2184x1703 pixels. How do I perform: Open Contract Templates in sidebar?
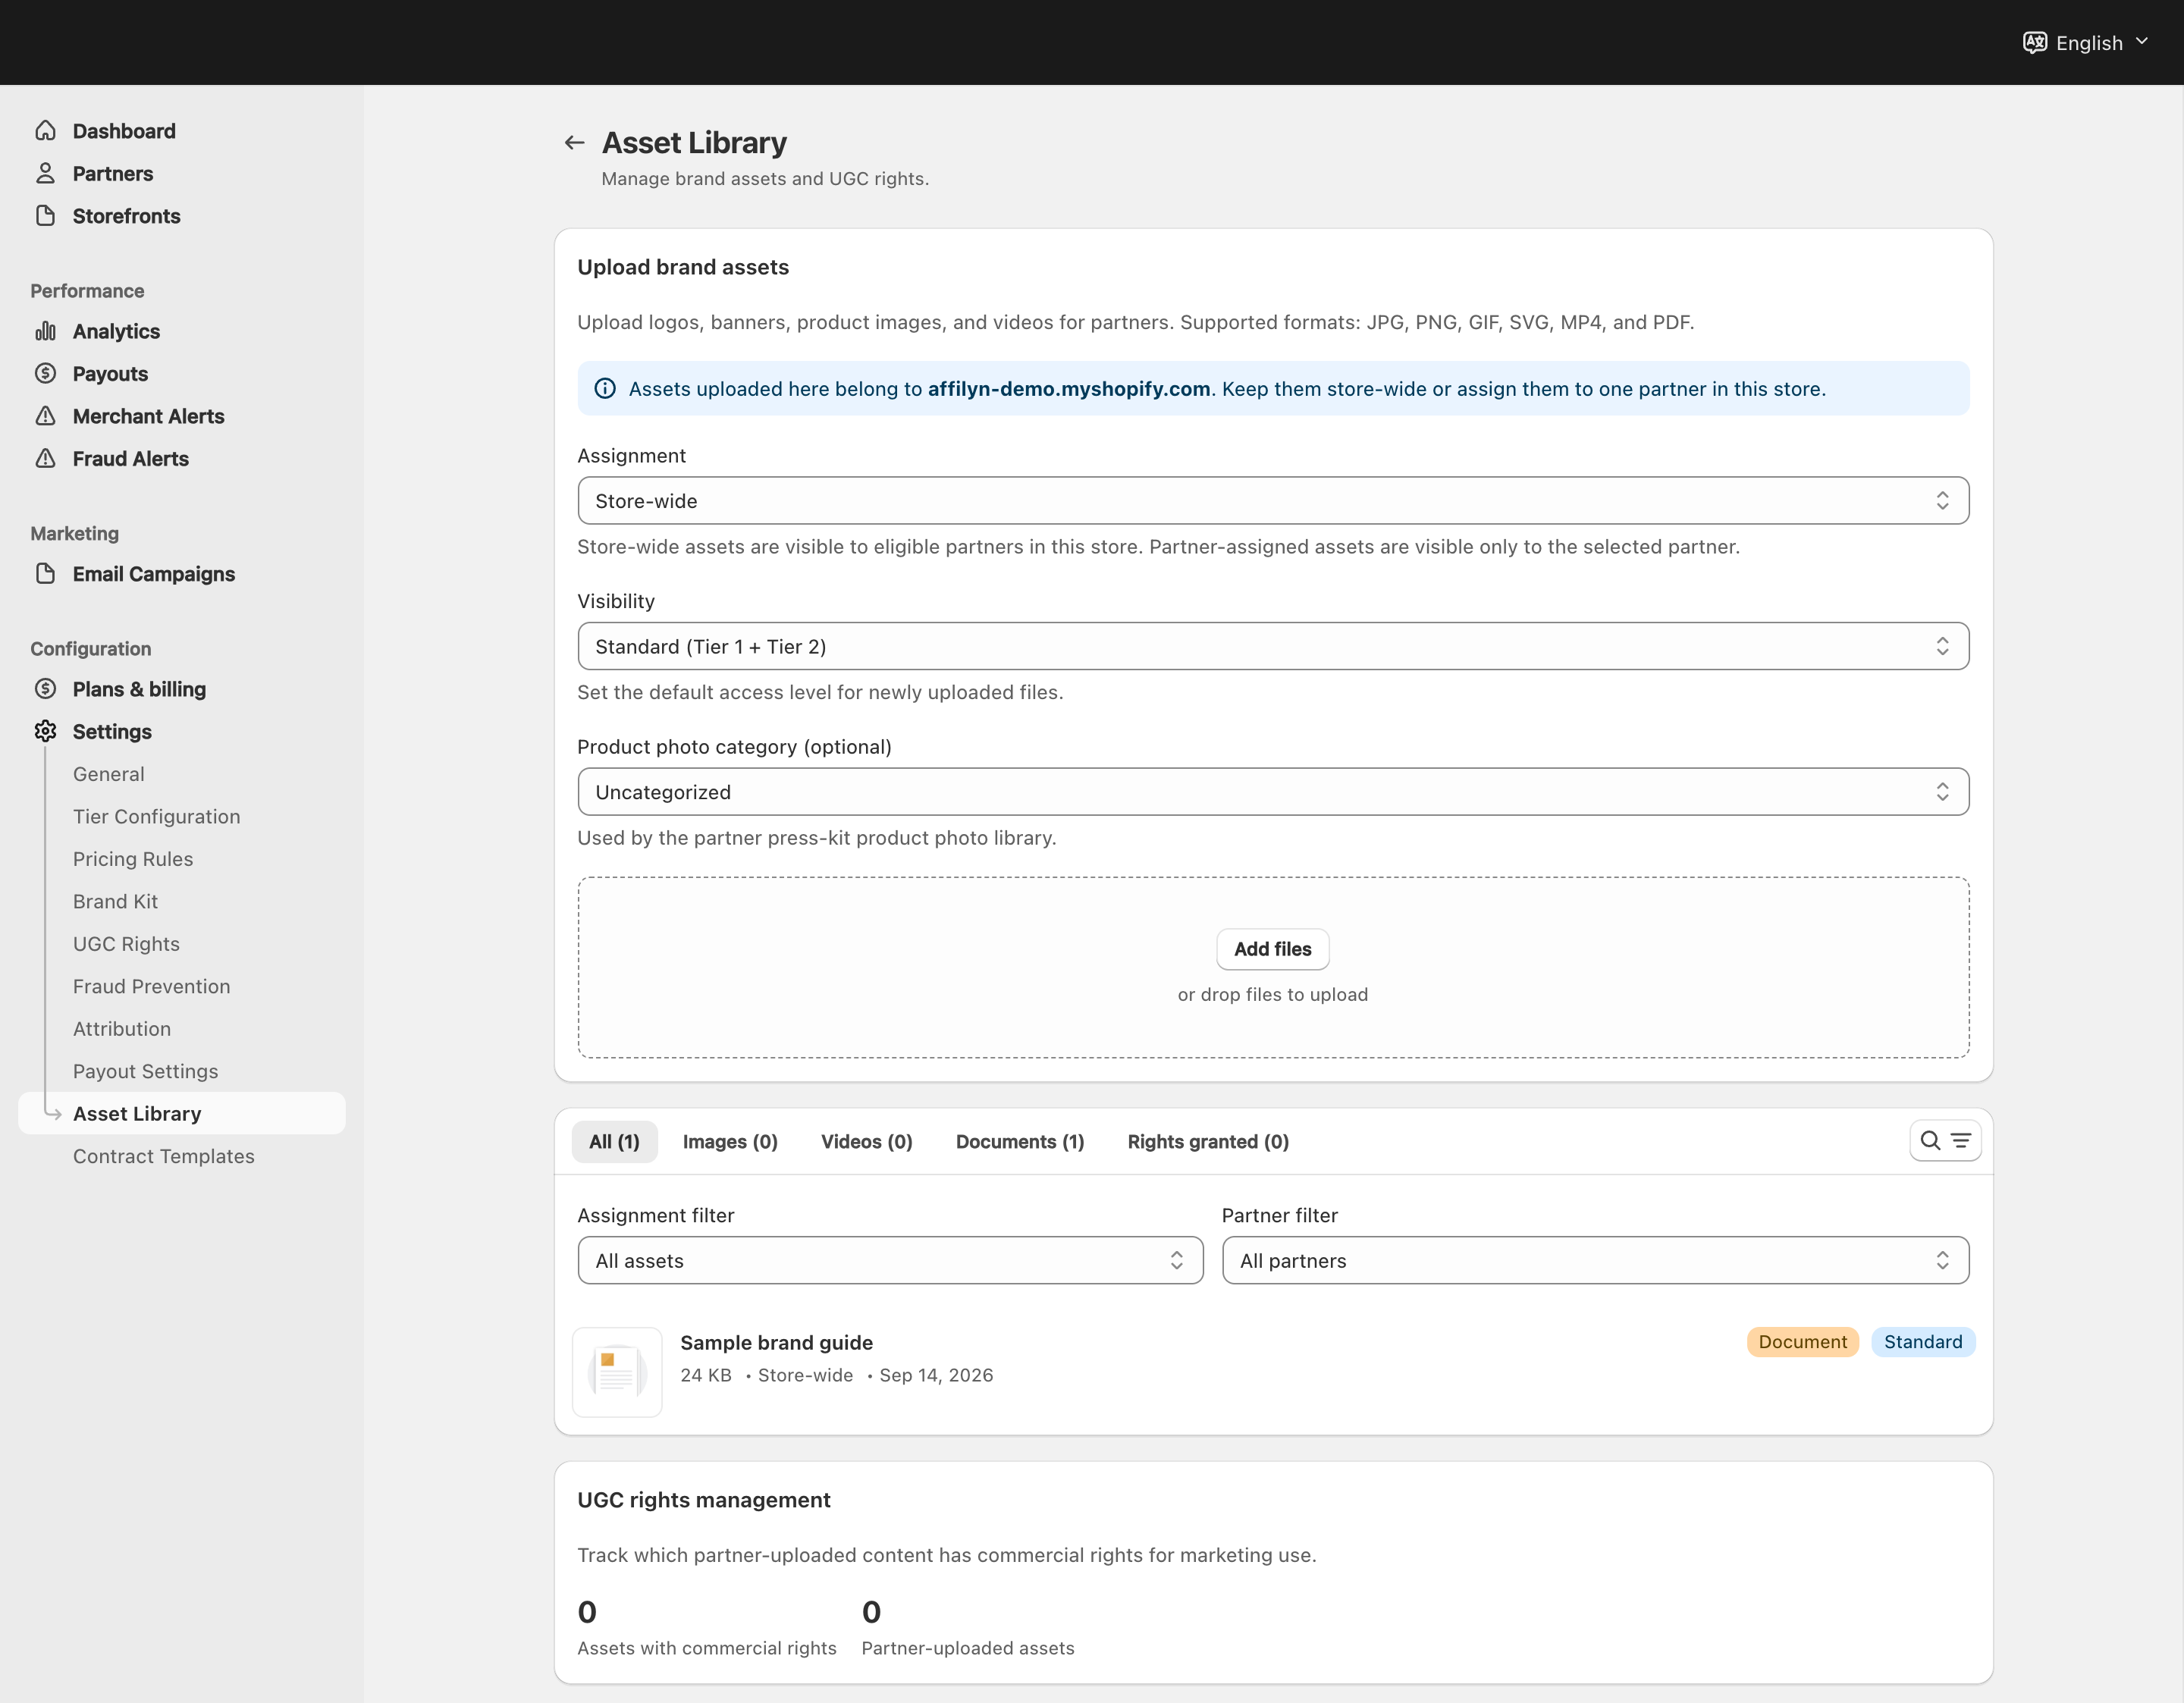[x=164, y=1156]
